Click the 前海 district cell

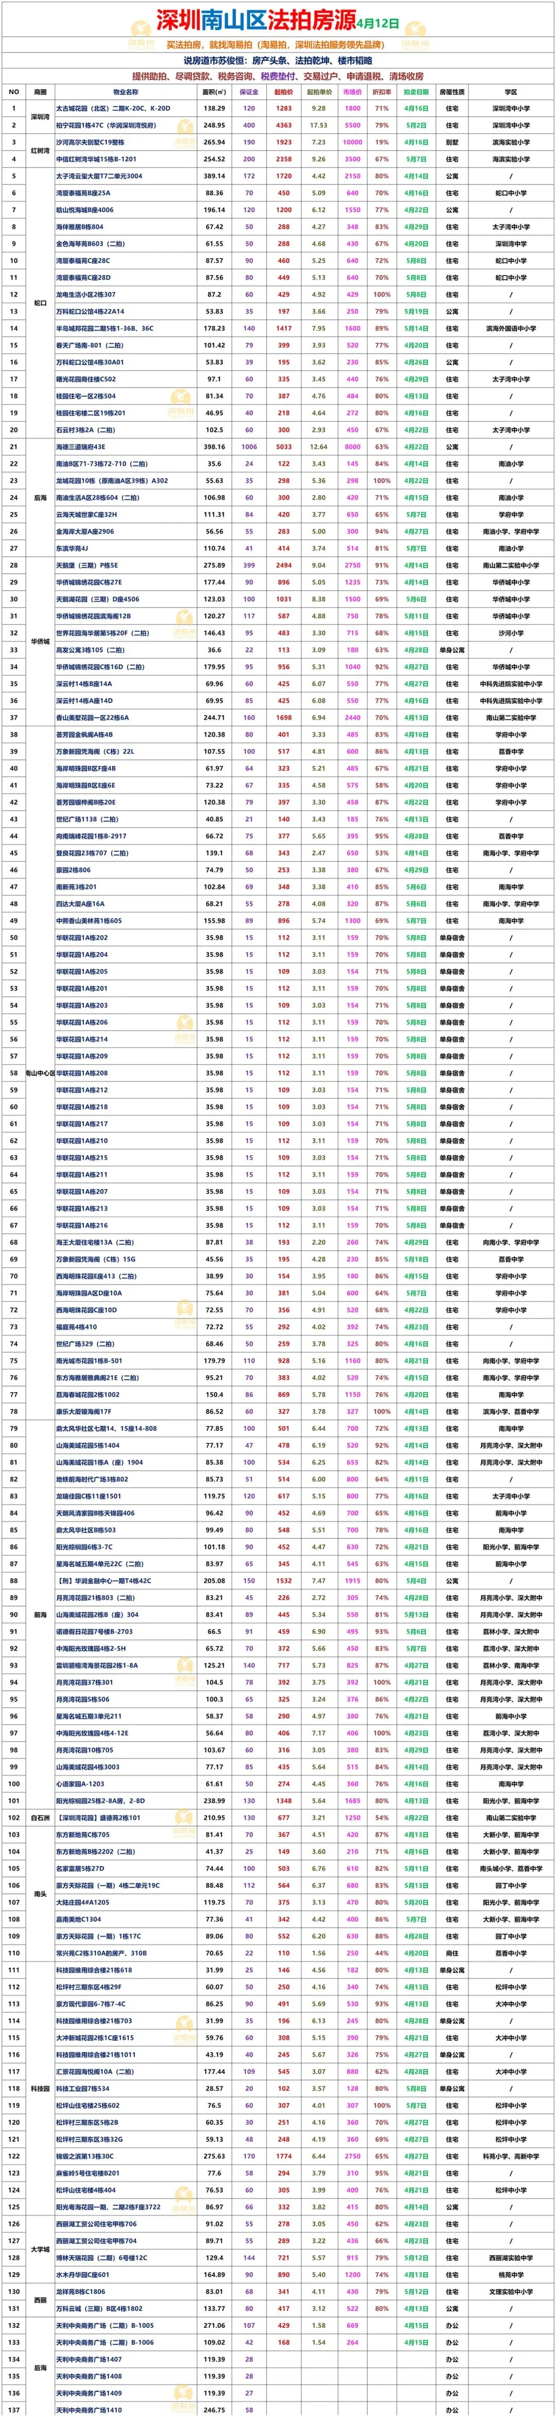pos(40,1614)
